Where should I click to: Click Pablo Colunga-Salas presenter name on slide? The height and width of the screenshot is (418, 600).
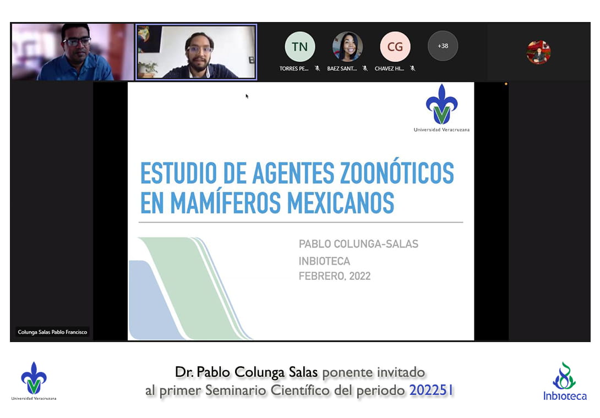358,244
